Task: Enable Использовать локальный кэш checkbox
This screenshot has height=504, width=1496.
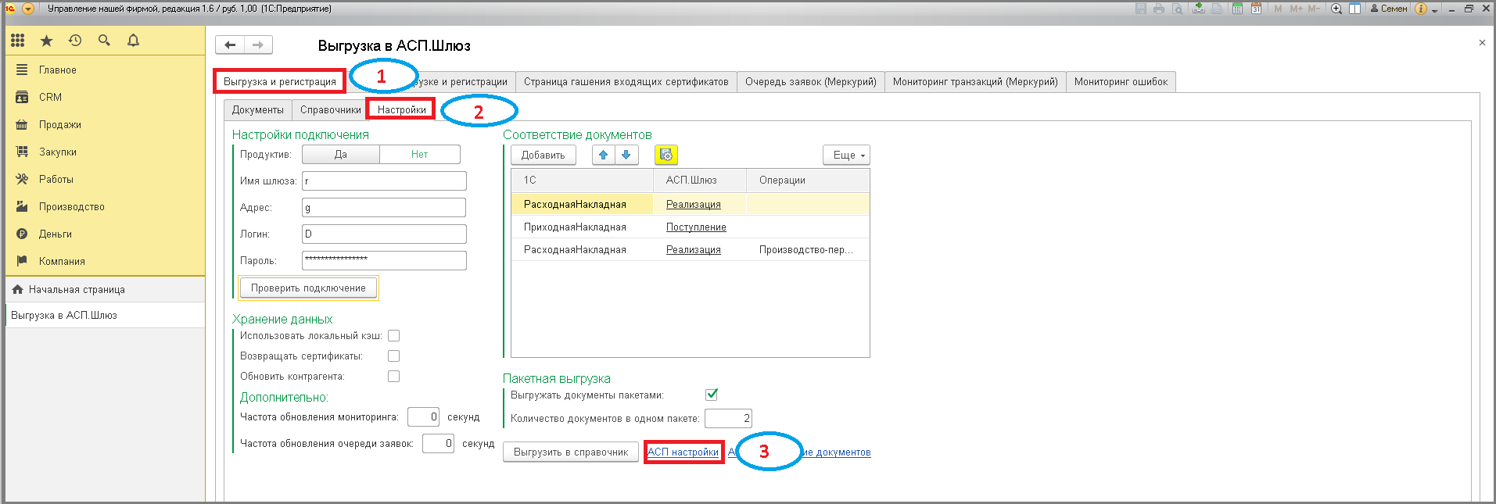Action: [x=394, y=335]
